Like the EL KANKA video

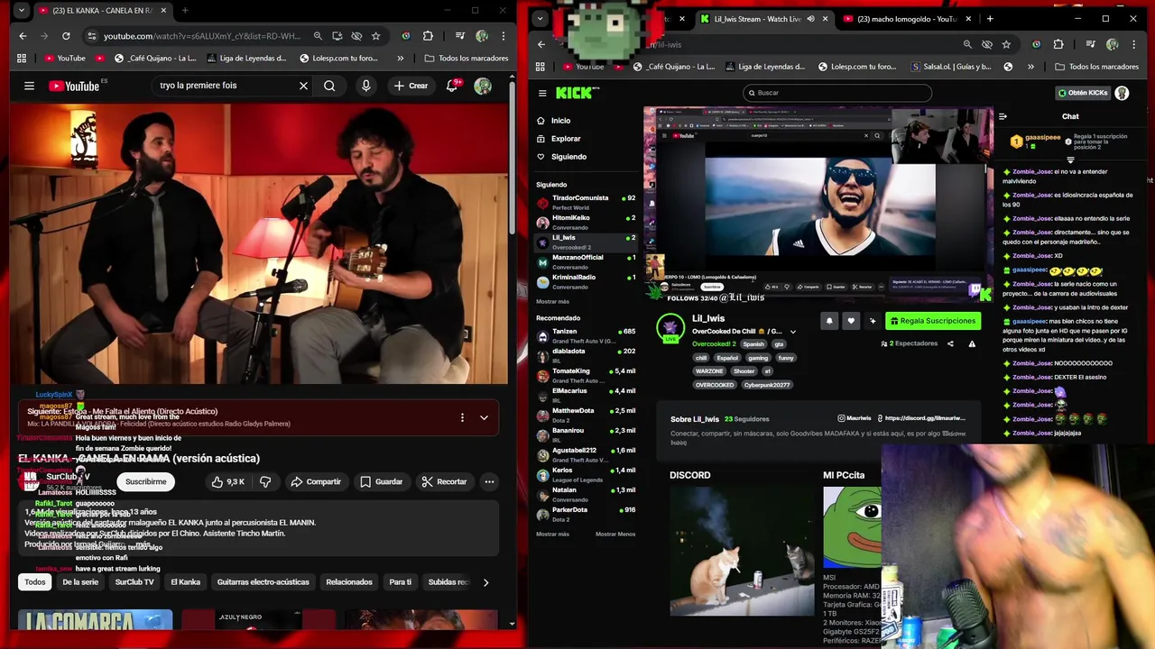[227, 481]
